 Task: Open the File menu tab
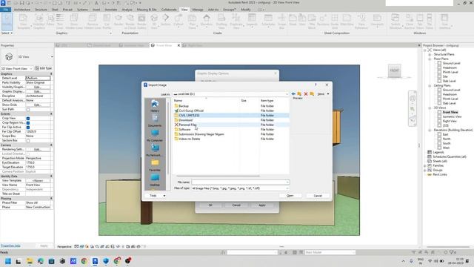(5, 10)
